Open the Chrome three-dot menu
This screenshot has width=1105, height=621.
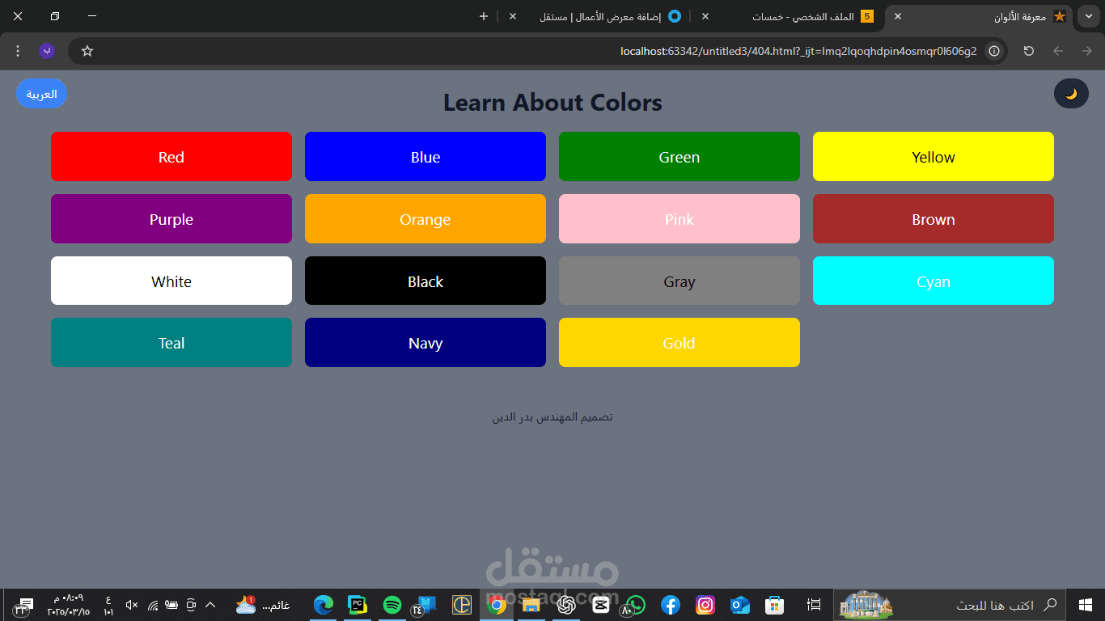point(18,51)
